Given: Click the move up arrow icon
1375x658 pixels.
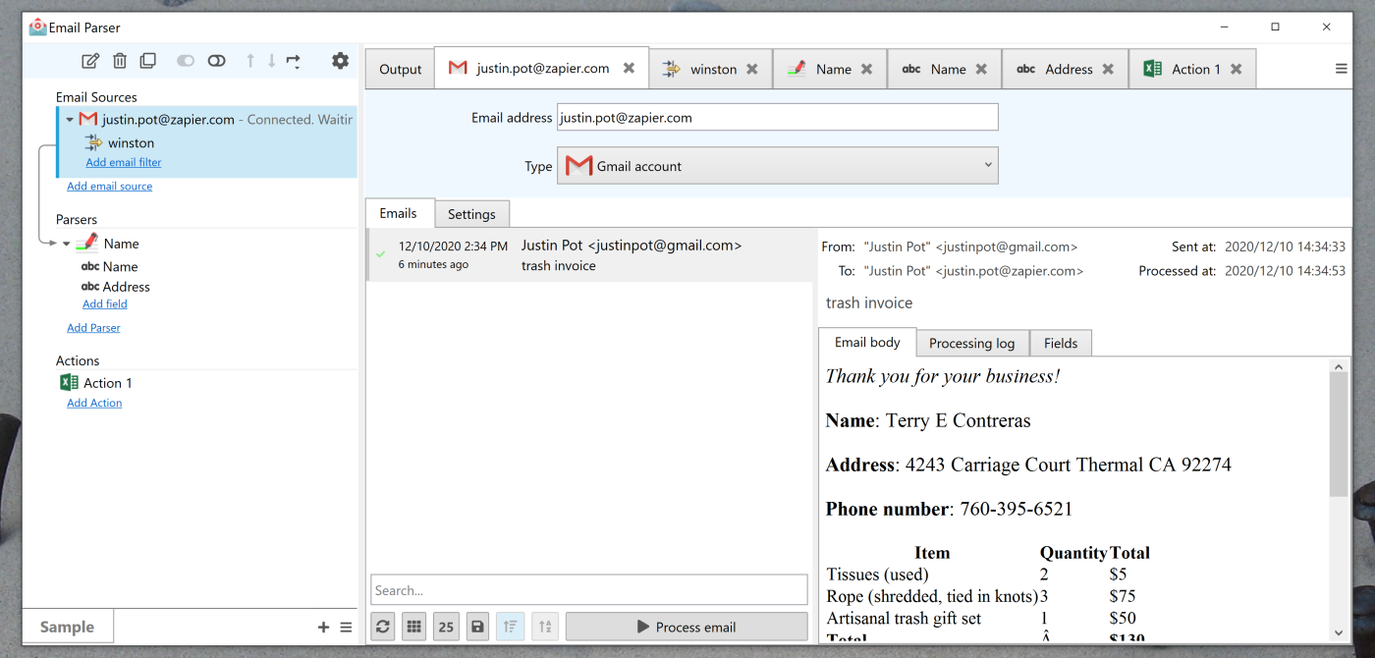Looking at the screenshot, I should 250,61.
